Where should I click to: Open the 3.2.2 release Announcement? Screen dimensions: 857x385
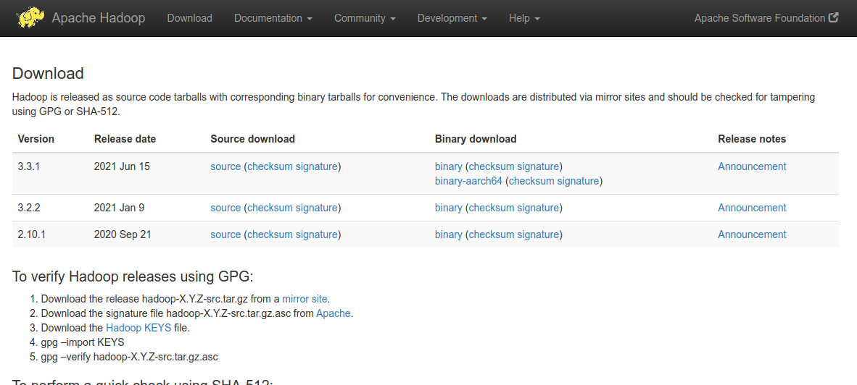tap(752, 208)
